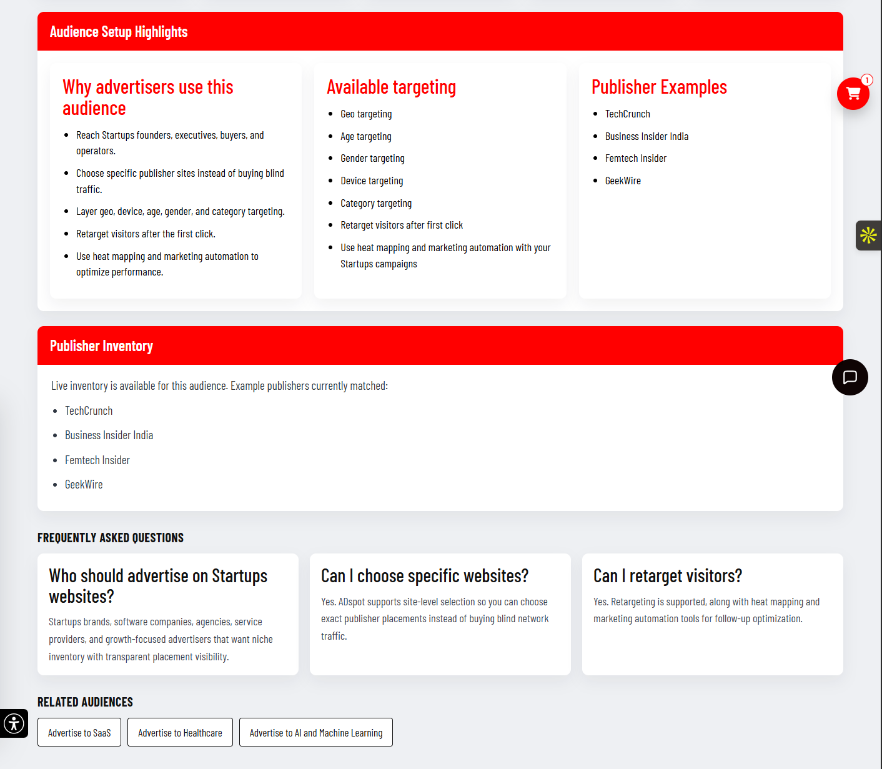This screenshot has width=882, height=769.
Task: Select Age targeting list item
Action: [x=366, y=136]
